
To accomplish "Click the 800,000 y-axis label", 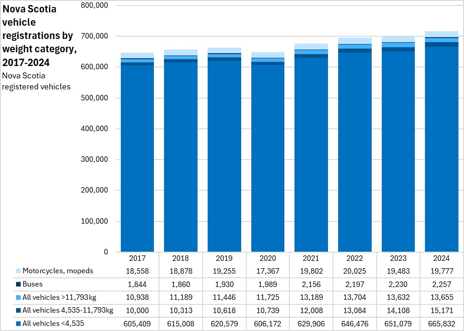I will coord(94,5).
